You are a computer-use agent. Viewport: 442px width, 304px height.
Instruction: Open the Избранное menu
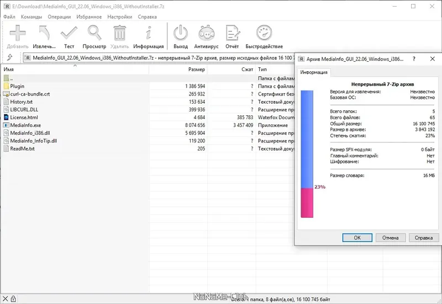(89, 17)
